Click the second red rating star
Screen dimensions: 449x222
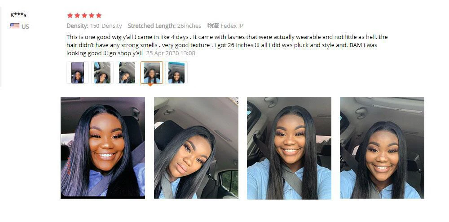pyautogui.click(x=77, y=15)
